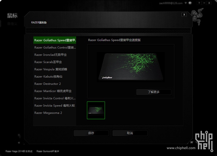The image size is (217, 156).
Task: Open help question mark in title bar
Action: [199, 3]
